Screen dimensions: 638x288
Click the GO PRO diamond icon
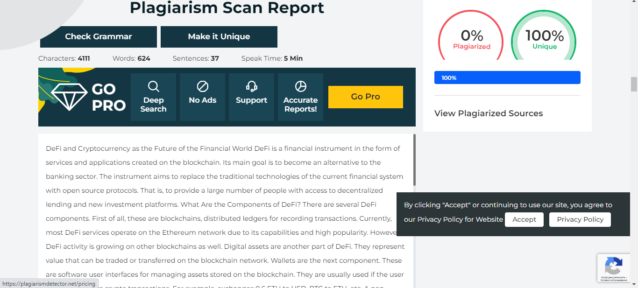tap(69, 97)
